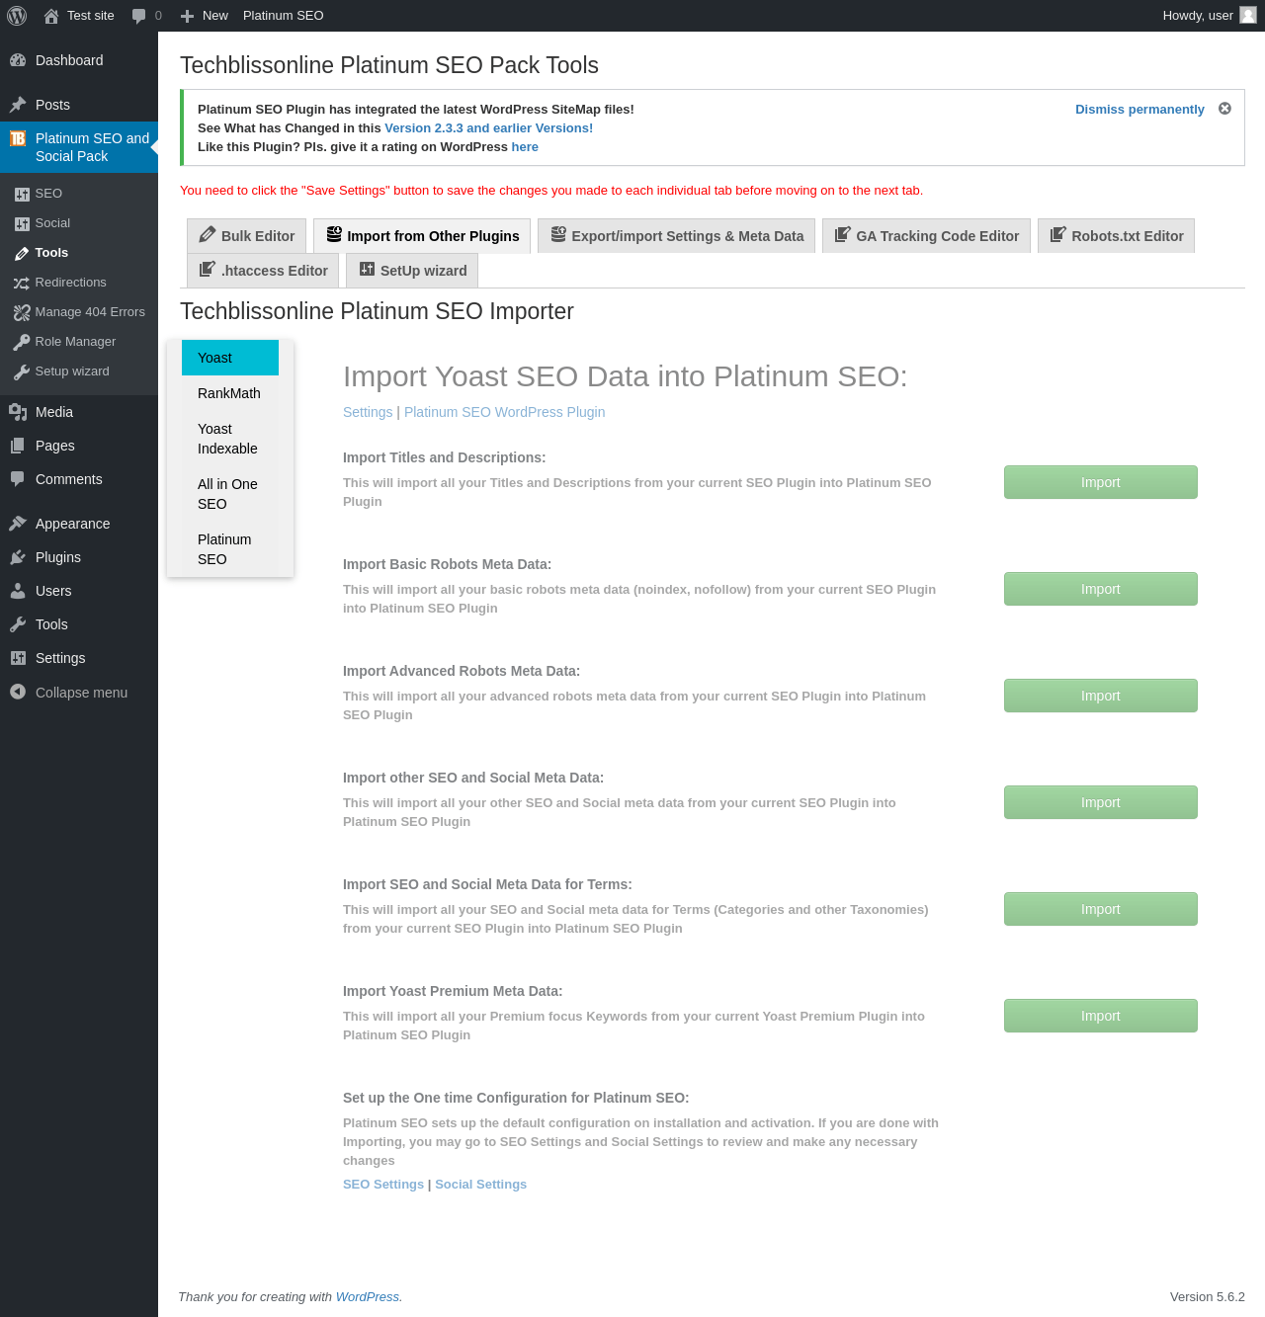Click the Plugins menu in the sidebar
Image resolution: width=1265 pixels, height=1317 pixels.
58,557
